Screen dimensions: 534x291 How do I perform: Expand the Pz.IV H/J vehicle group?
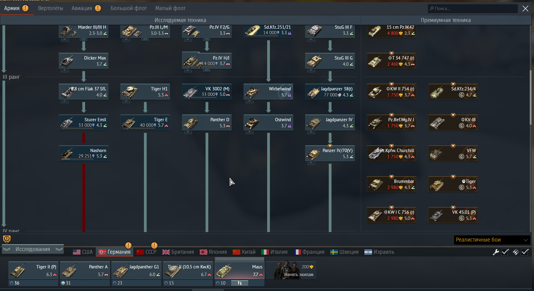point(207,70)
